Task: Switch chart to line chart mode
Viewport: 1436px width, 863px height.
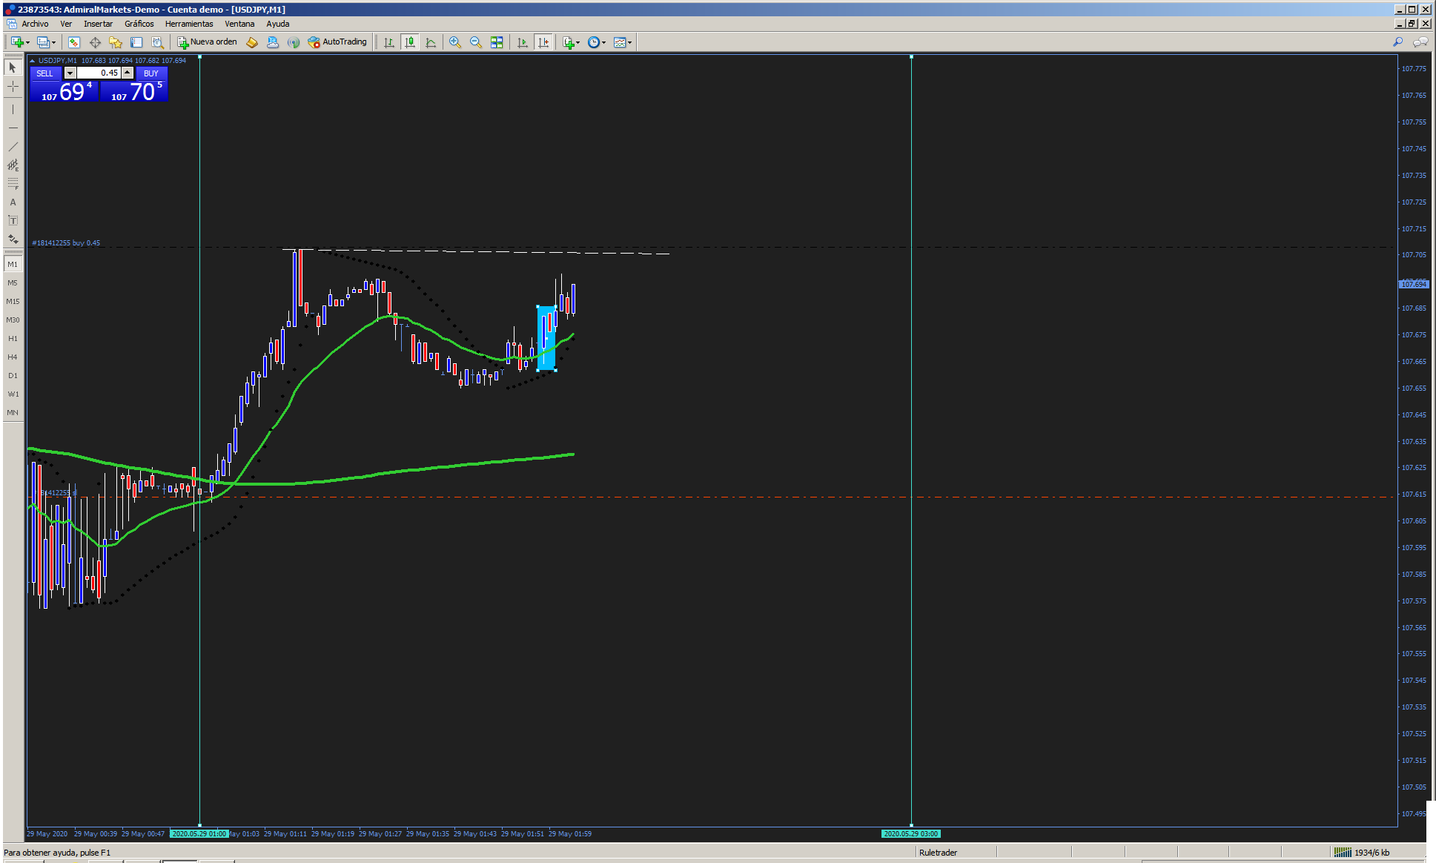Action: point(431,42)
